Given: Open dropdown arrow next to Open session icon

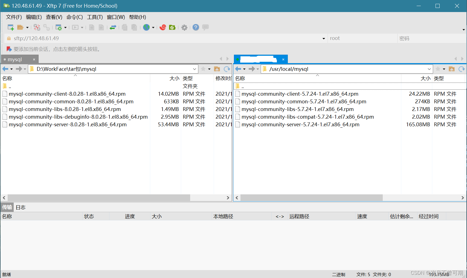Looking at the screenshot, I should pos(27,28).
